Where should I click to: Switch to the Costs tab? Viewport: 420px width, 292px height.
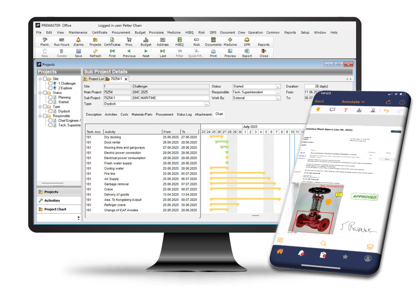pos(124,114)
